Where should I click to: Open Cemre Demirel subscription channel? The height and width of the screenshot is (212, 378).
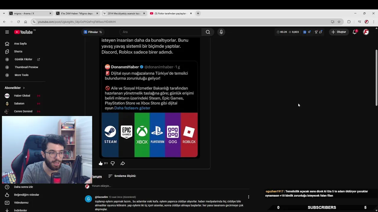[22, 111]
